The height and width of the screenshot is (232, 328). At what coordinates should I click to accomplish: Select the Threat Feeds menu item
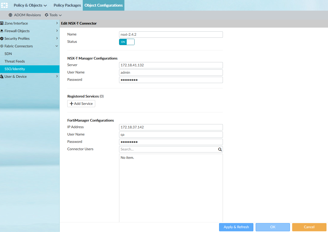click(14, 61)
